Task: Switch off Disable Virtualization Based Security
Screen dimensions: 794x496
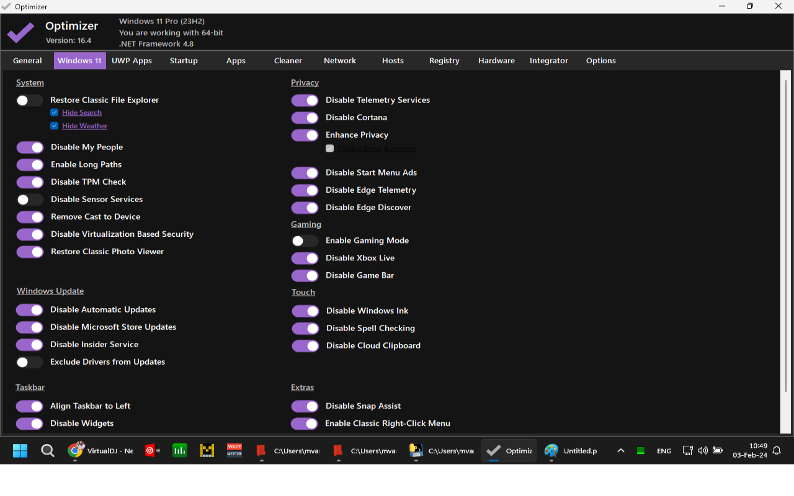Action: [x=30, y=234]
